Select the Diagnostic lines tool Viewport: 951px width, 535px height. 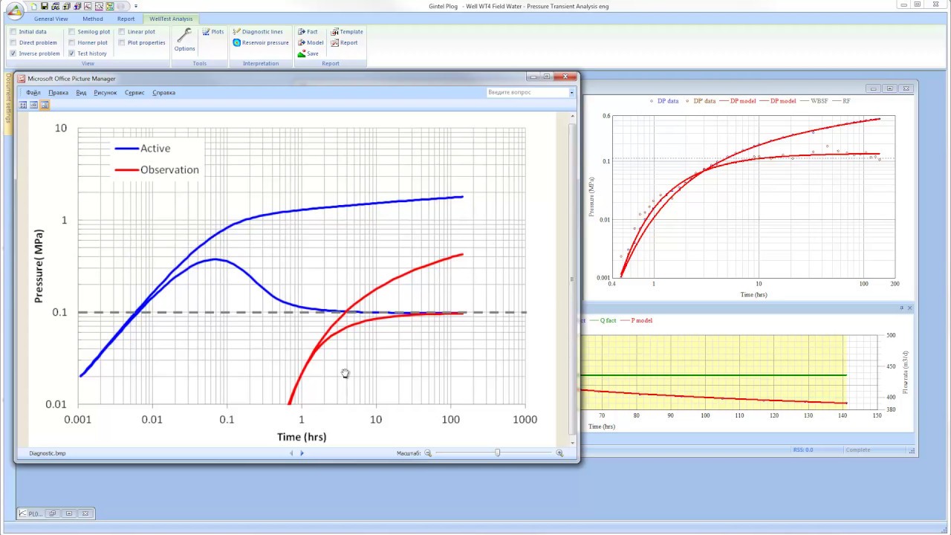258,32
